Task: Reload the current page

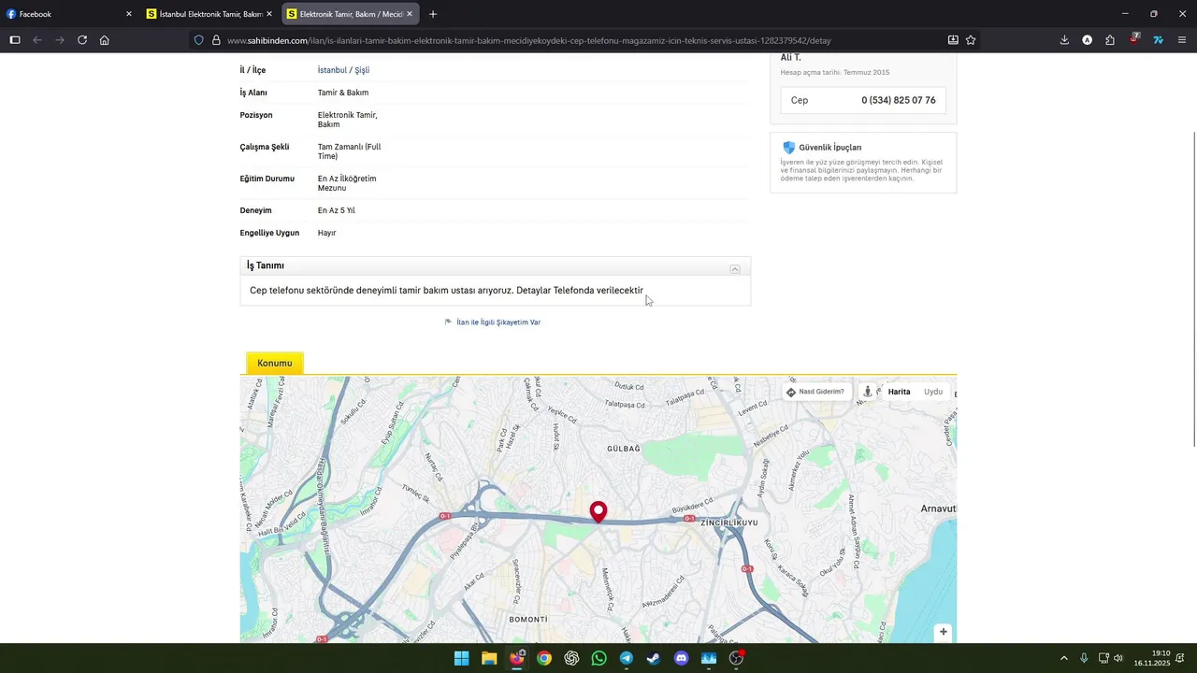Action: point(82,40)
